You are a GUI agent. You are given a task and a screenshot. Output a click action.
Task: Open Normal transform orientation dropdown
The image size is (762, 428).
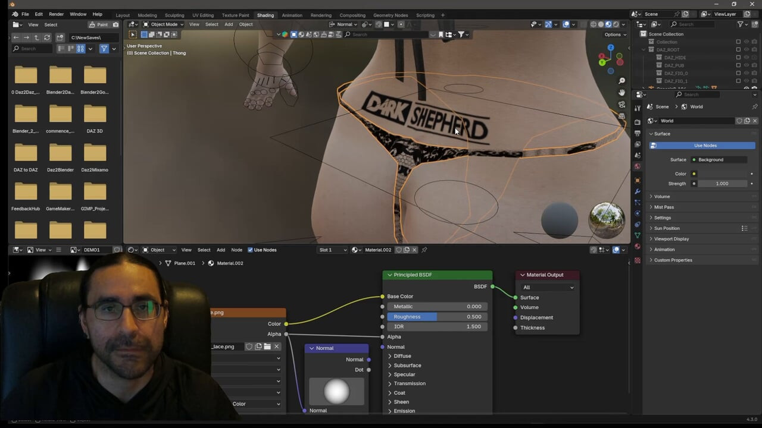click(343, 24)
